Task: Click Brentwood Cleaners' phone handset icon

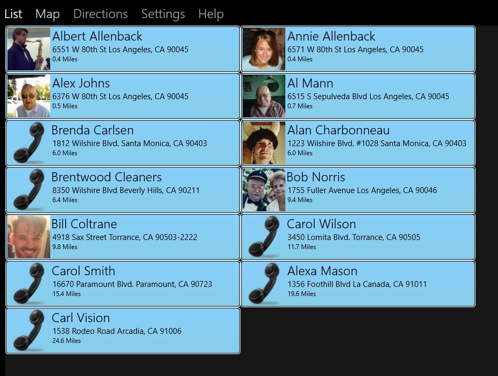Action: (29, 190)
